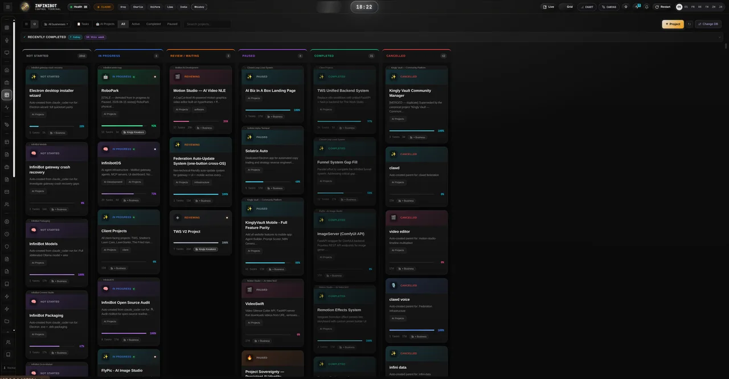Open the CANVAS view button
Image resolution: width=729 pixels, height=379 pixels.
(608, 7)
